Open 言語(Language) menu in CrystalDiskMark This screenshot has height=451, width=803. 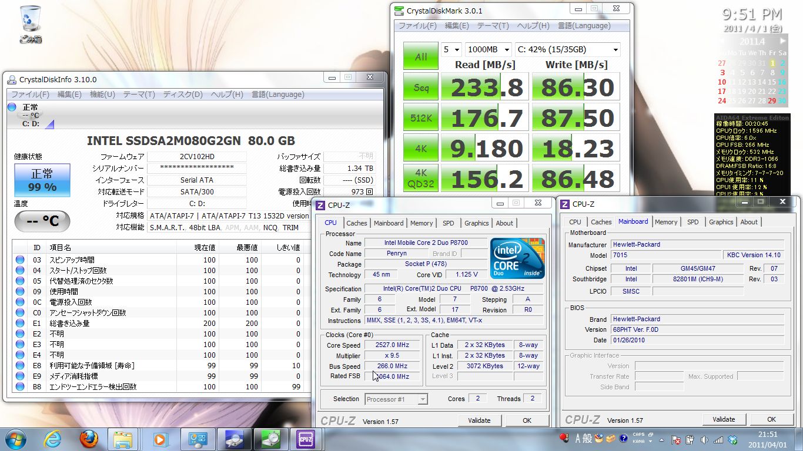click(584, 26)
